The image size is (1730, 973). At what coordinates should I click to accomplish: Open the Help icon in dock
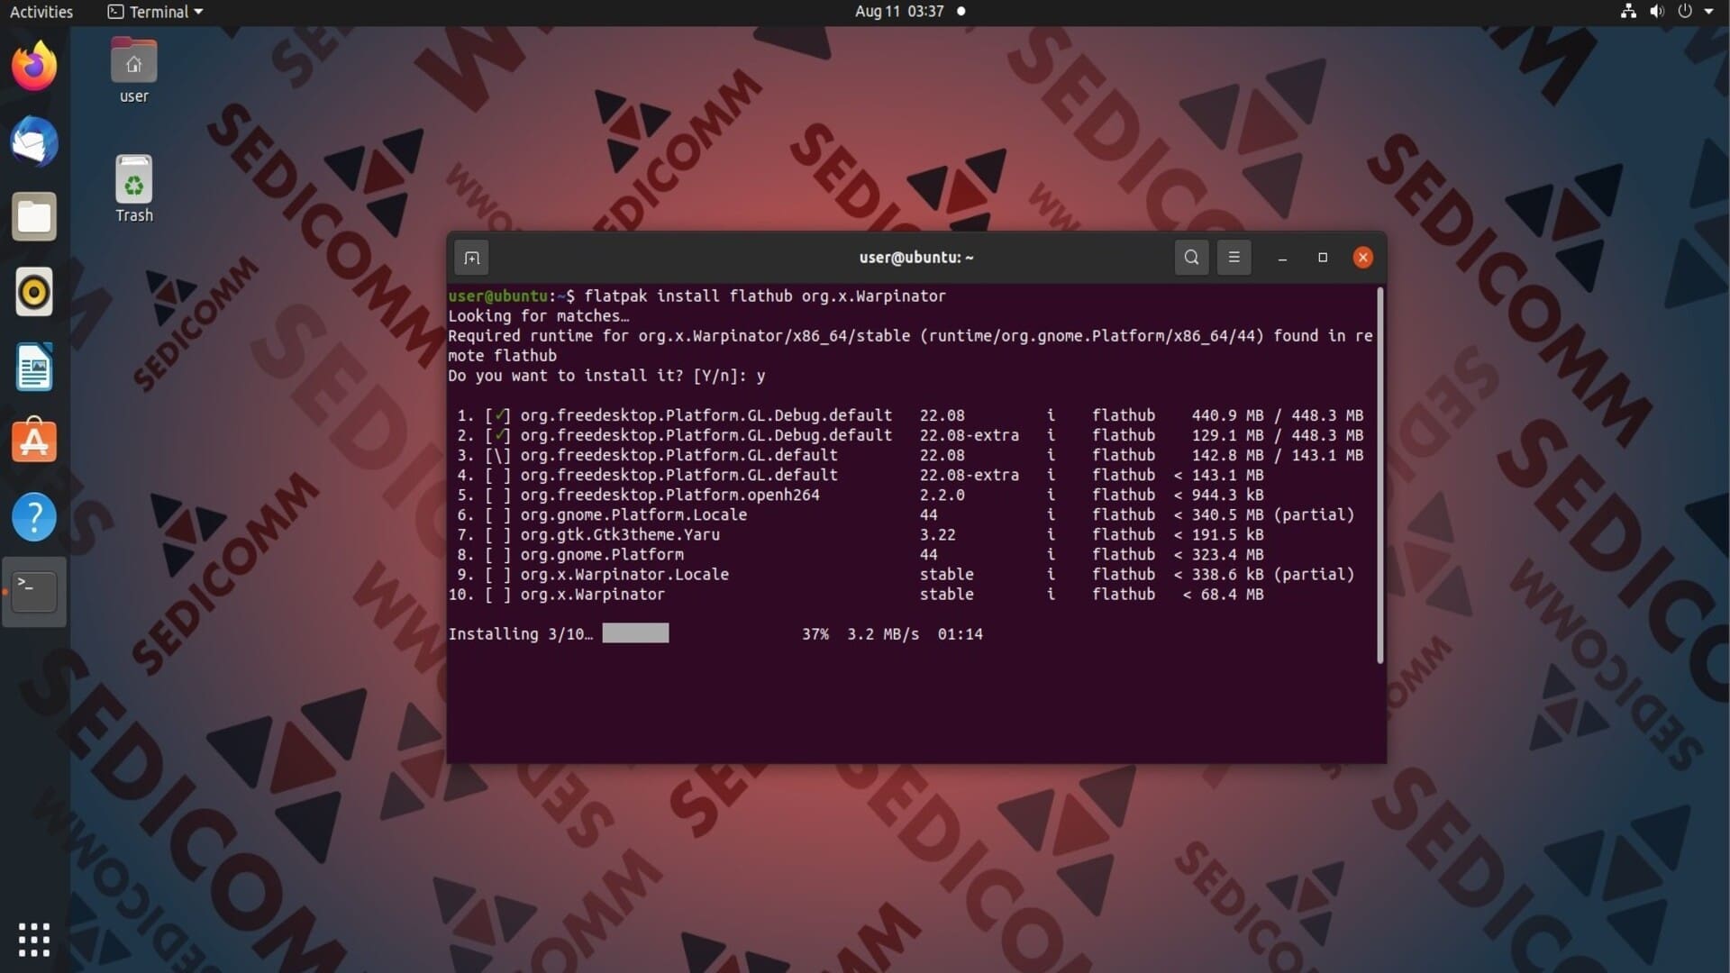(x=34, y=517)
